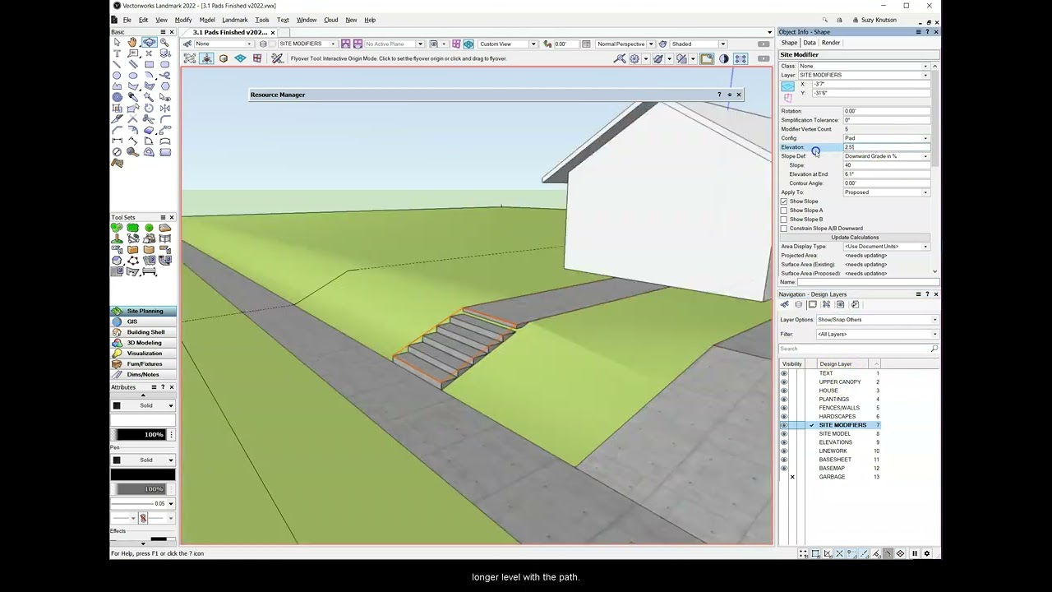Viewport: 1052px width, 592px height.
Task: Open the Apply To Proposed dropdown
Action: pos(886,192)
